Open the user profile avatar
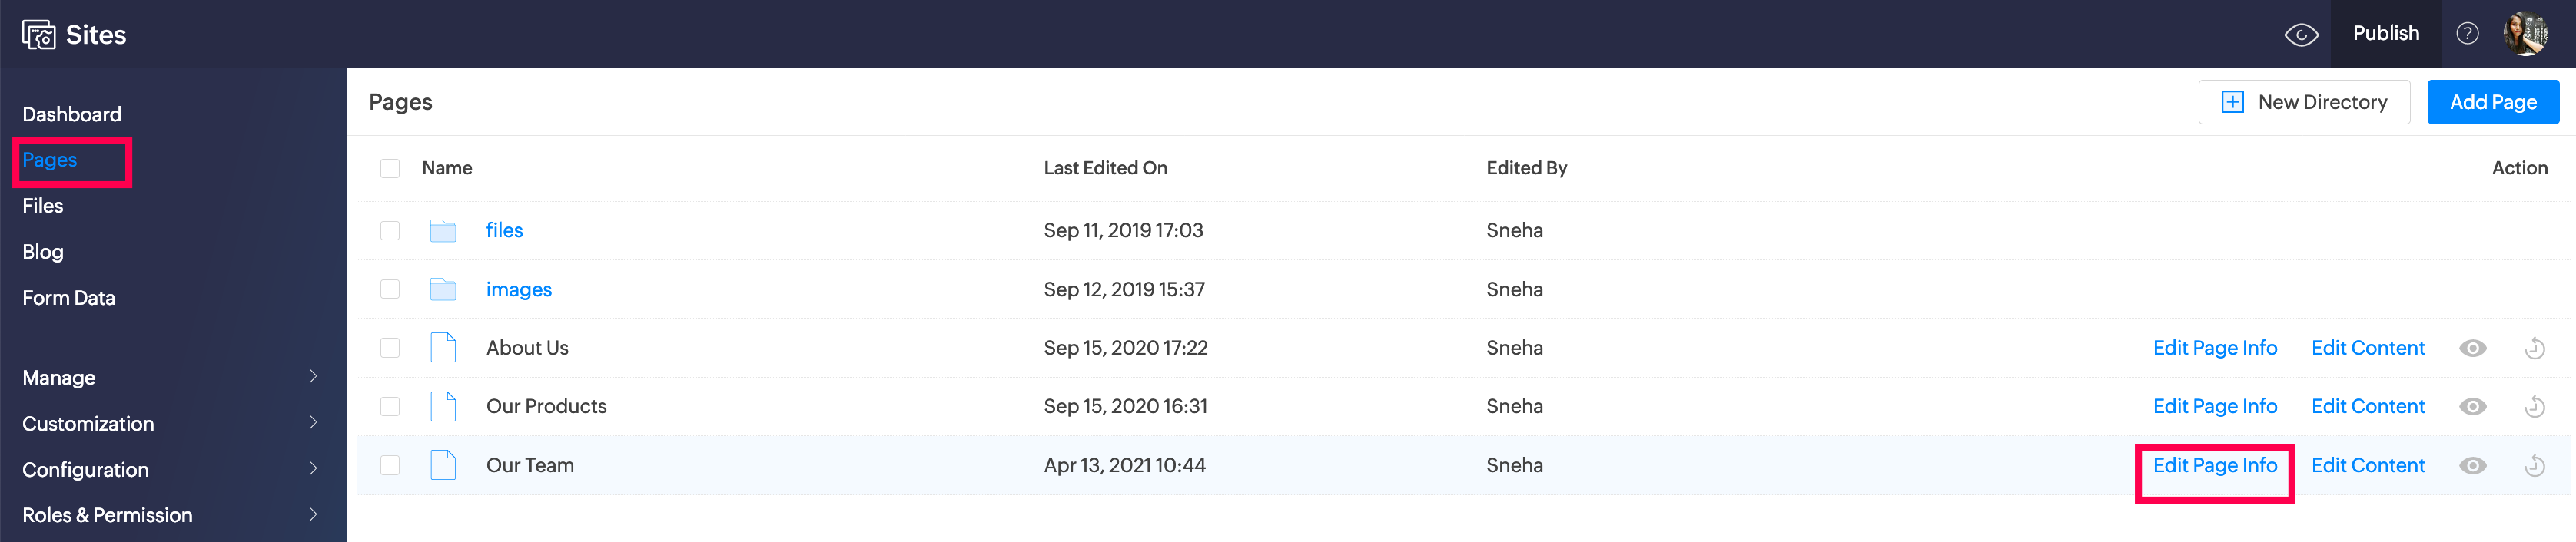The image size is (2576, 542). [2525, 34]
